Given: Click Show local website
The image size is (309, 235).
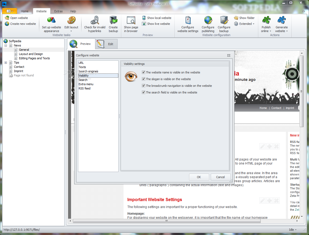Looking at the screenshot, I should tap(157, 18).
